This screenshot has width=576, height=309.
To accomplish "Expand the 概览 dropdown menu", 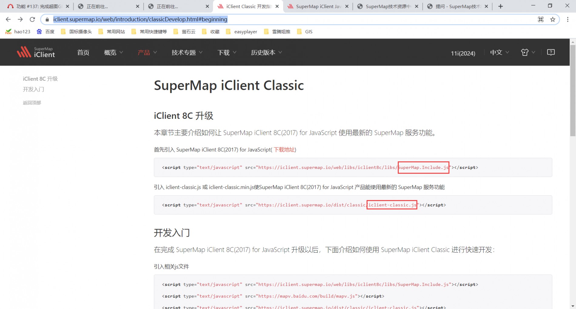I will click(113, 52).
